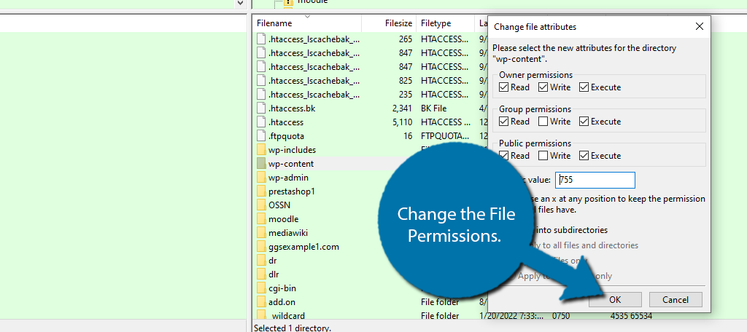Close the Change file attributes dialog
747x332 pixels.
[x=700, y=26]
